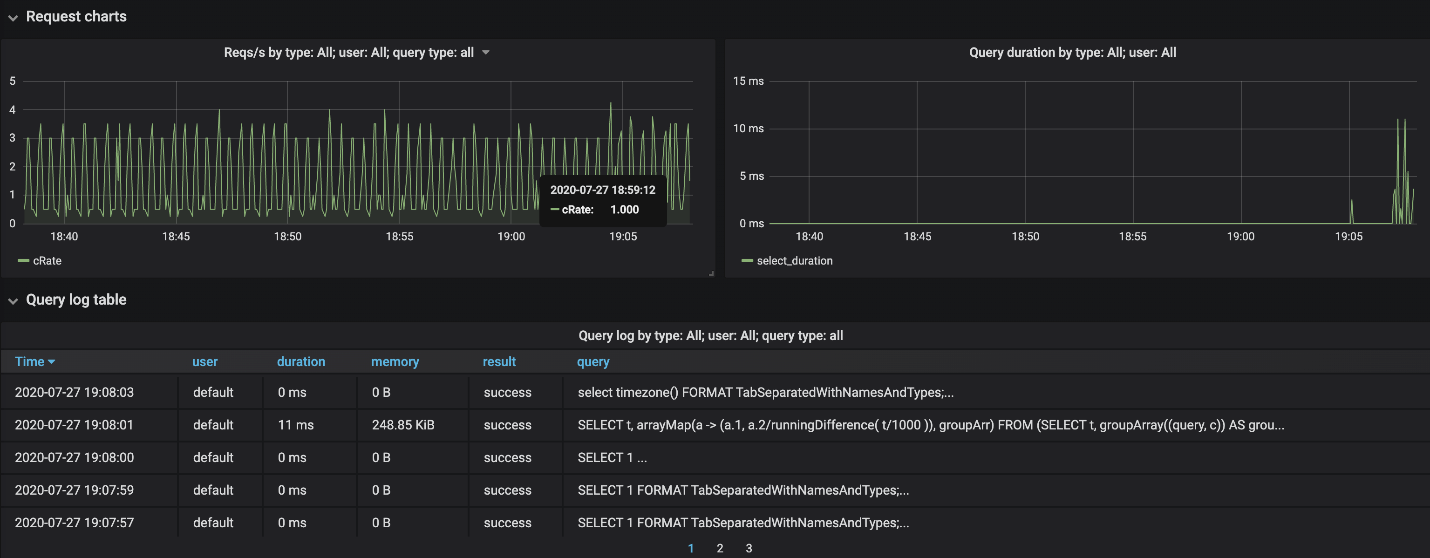Collapse the Query log table section
This screenshot has height=558, width=1430.
[x=13, y=301]
